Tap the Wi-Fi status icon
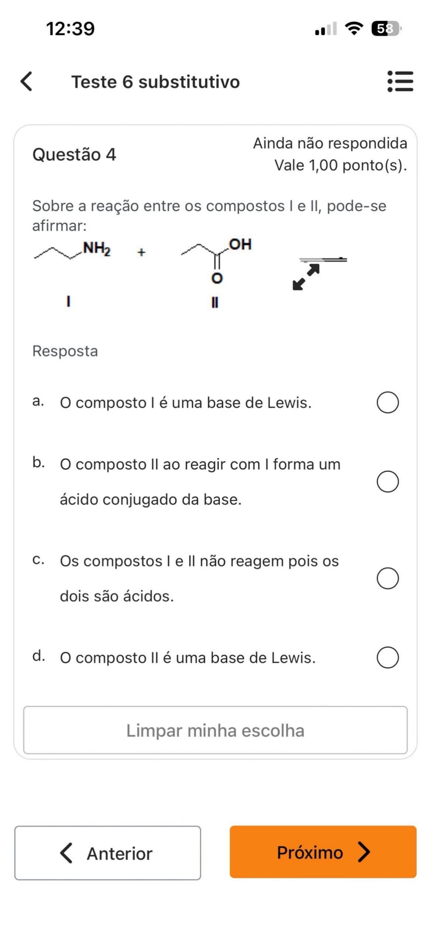Image resolution: width=431 pixels, height=928 pixels. (x=354, y=29)
